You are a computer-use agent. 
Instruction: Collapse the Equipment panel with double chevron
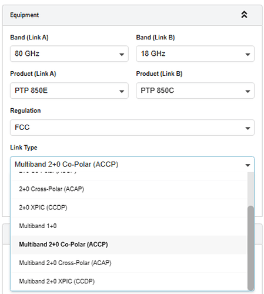point(244,15)
